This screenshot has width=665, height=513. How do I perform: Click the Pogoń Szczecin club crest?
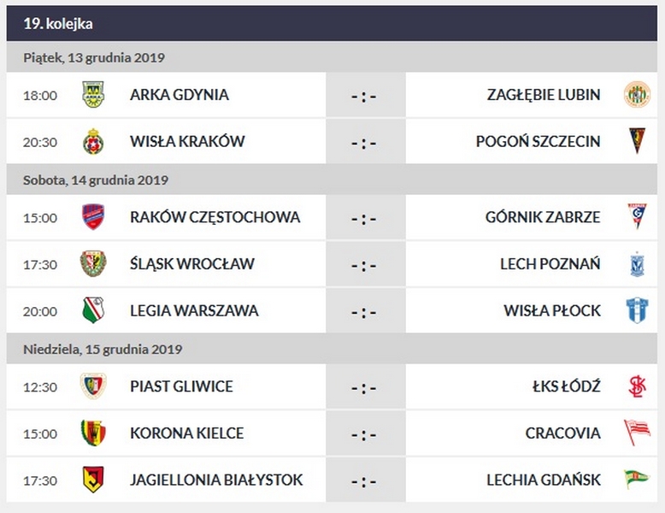[637, 141]
